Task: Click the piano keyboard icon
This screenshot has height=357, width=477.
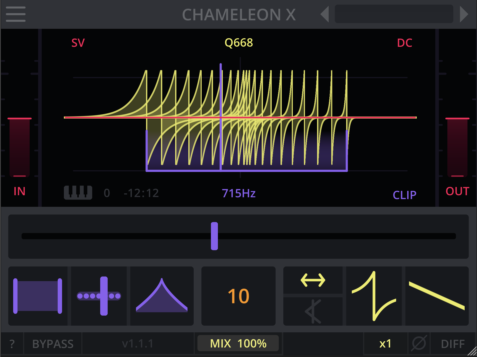Action: (x=78, y=192)
